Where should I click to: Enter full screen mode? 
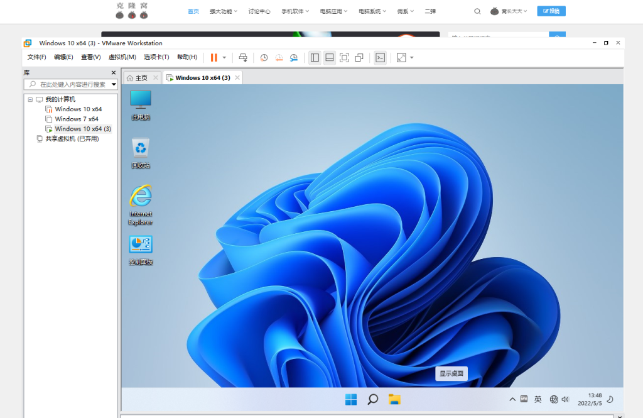345,57
